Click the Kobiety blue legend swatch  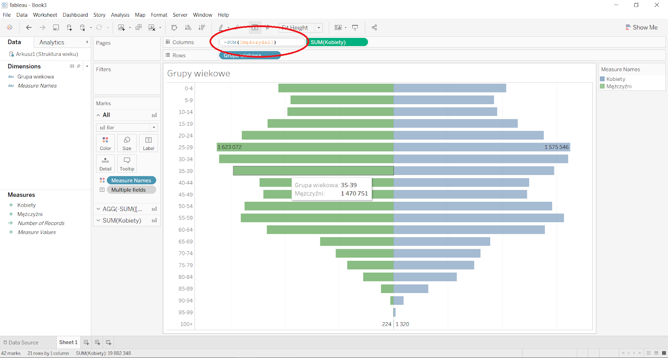[602, 79]
